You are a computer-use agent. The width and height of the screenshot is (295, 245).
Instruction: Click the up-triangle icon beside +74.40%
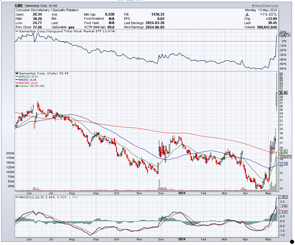pos(247,14)
